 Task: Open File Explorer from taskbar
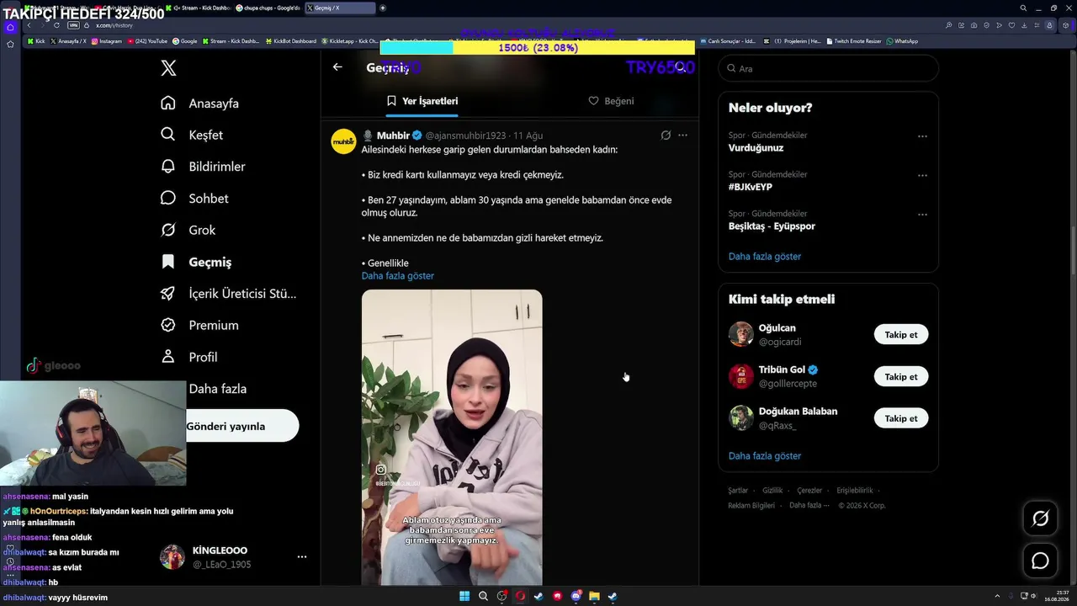[x=594, y=597]
